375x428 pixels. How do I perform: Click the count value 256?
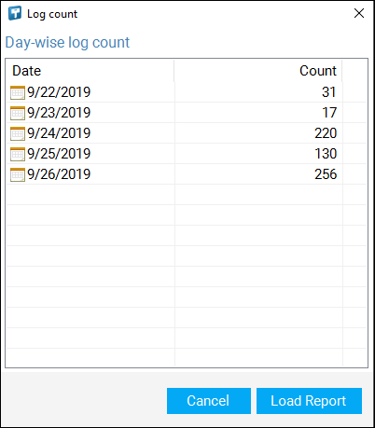pyautogui.click(x=326, y=174)
